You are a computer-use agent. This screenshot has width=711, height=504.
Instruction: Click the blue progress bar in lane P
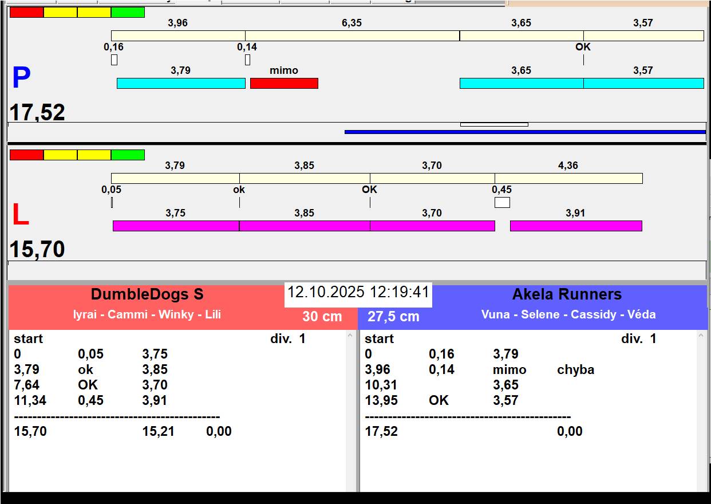tap(525, 132)
